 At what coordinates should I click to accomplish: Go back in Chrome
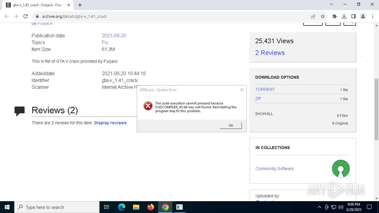[x=7, y=16]
